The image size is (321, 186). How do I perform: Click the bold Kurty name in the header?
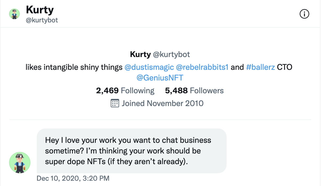pyautogui.click(x=40, y=10)
